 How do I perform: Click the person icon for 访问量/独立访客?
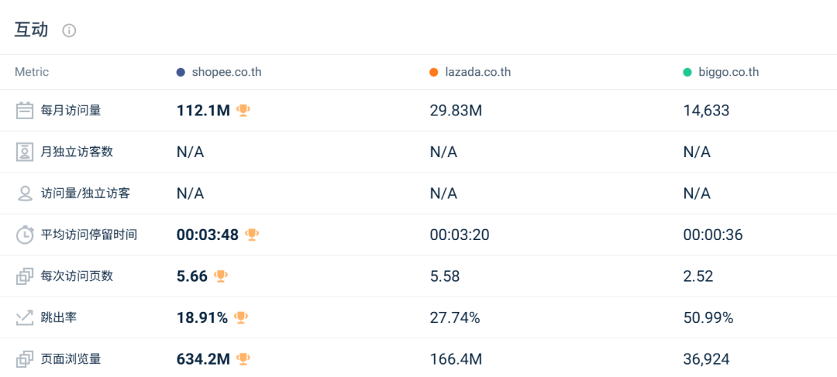click(25, 194)
